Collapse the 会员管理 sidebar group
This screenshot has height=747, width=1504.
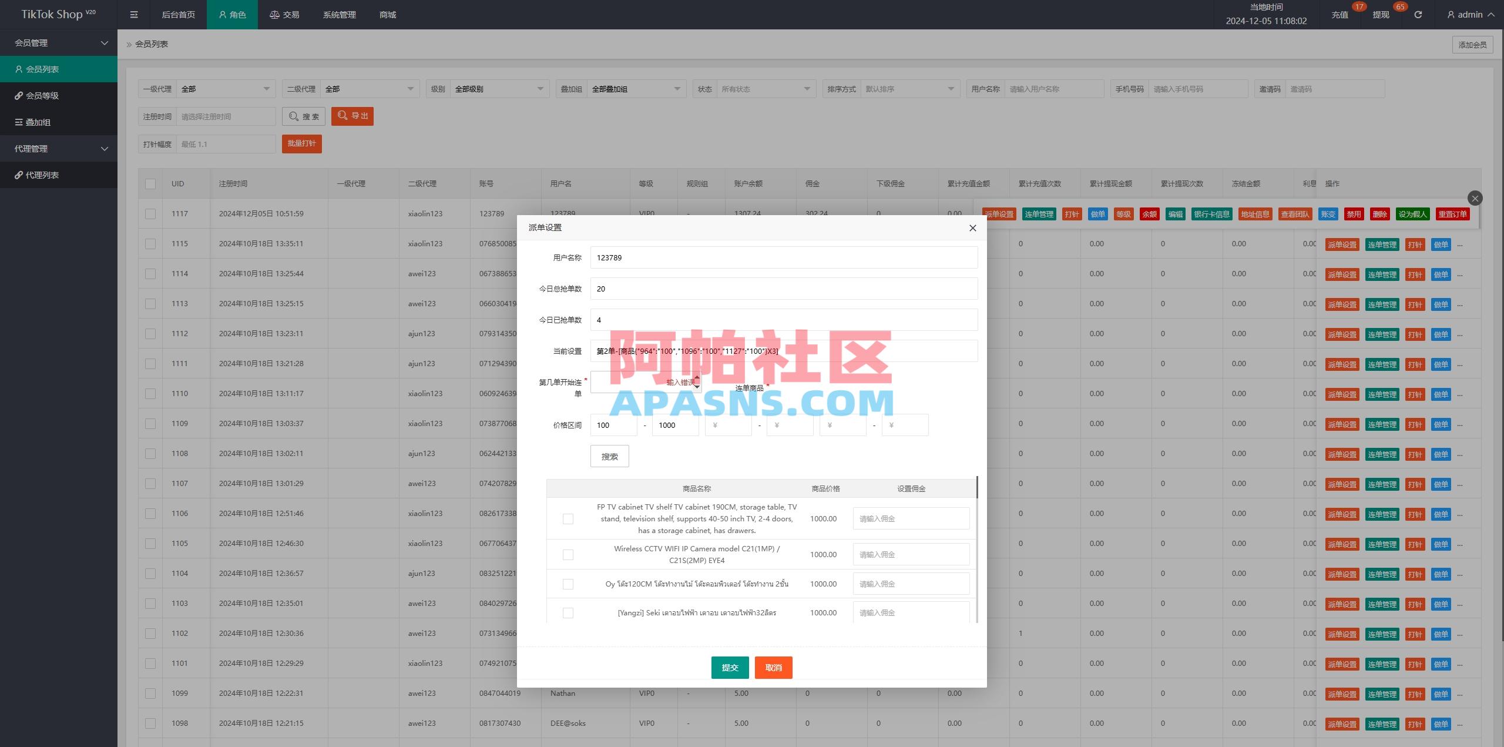coord(105,42)
